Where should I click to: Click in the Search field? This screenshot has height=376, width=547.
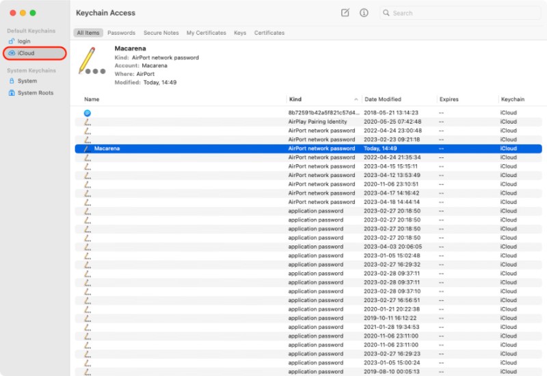459,13
